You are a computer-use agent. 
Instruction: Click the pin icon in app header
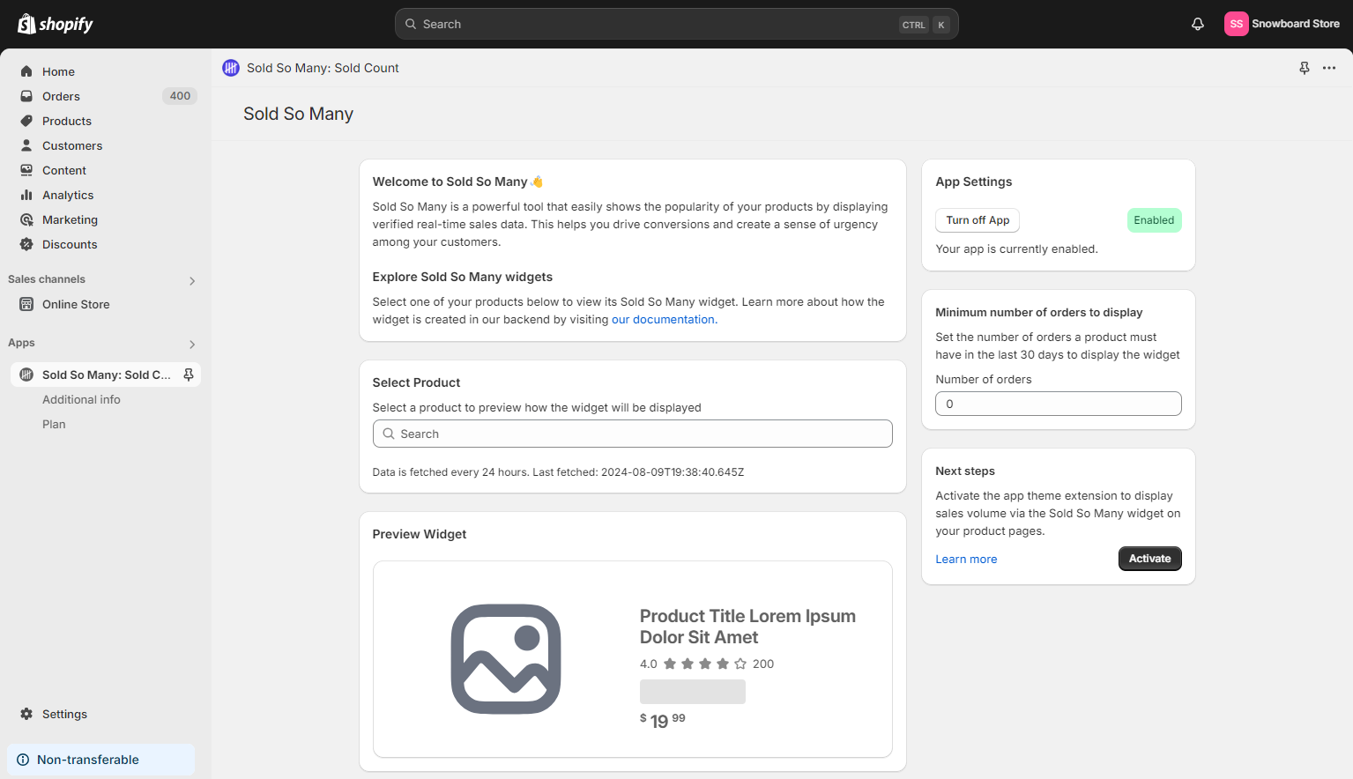1305,68
